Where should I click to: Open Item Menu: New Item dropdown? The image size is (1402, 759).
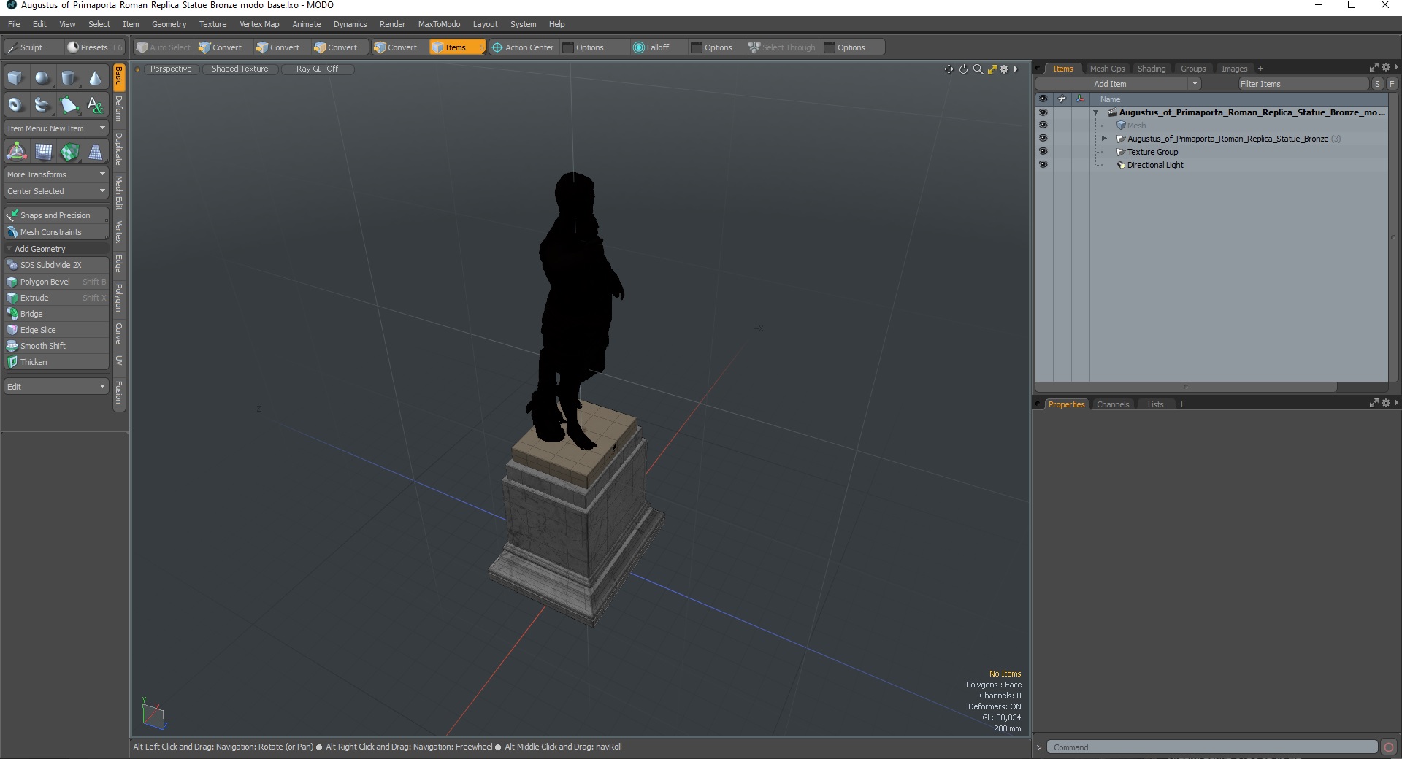pyautogui.click(x=56, y=128)
